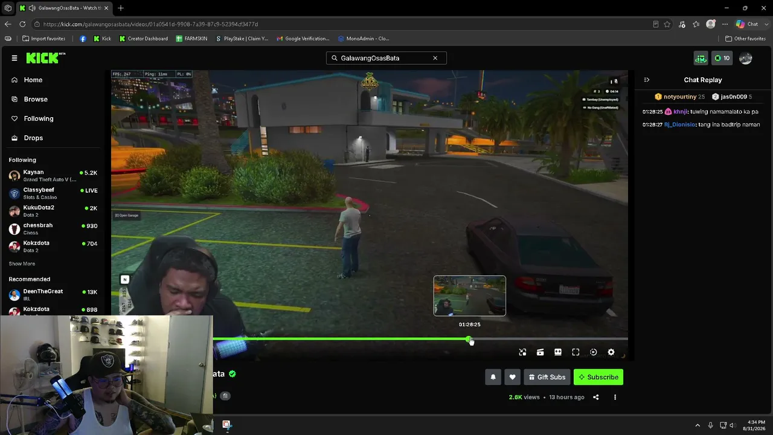Create a clip of the video

[540, 352]
